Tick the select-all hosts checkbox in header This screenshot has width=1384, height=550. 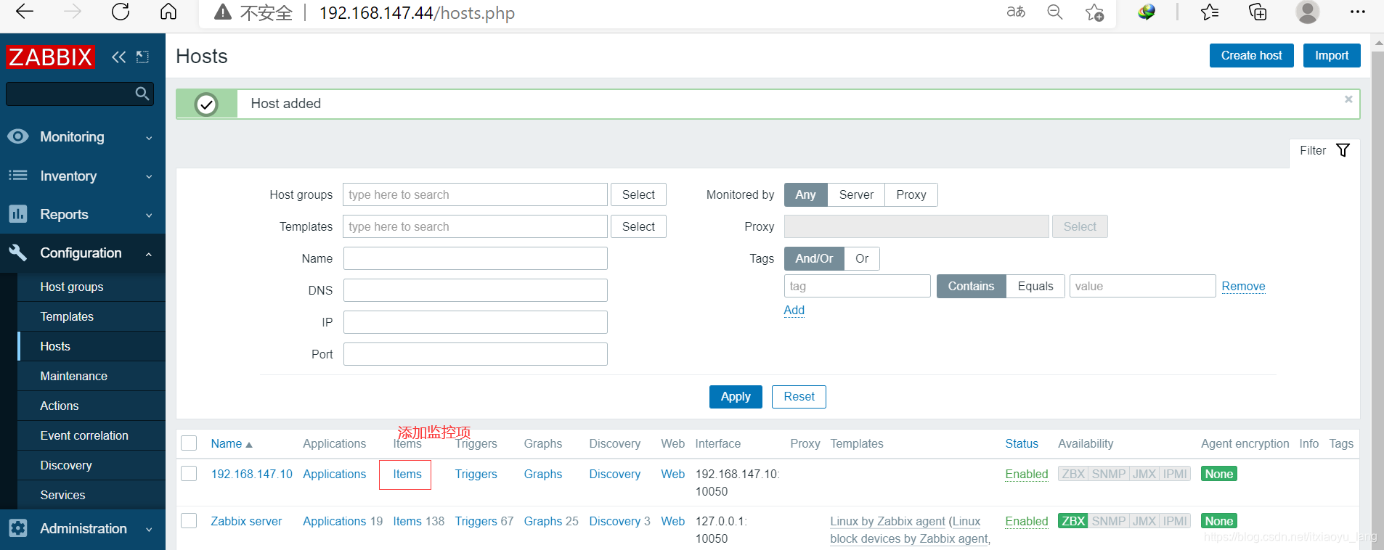(x=189, y=443)
